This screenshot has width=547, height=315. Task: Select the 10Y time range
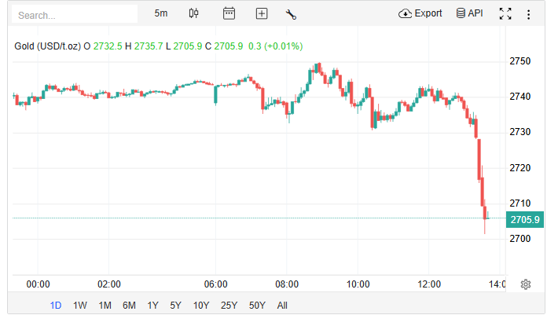pyautogui.click(x=201, y=306)
